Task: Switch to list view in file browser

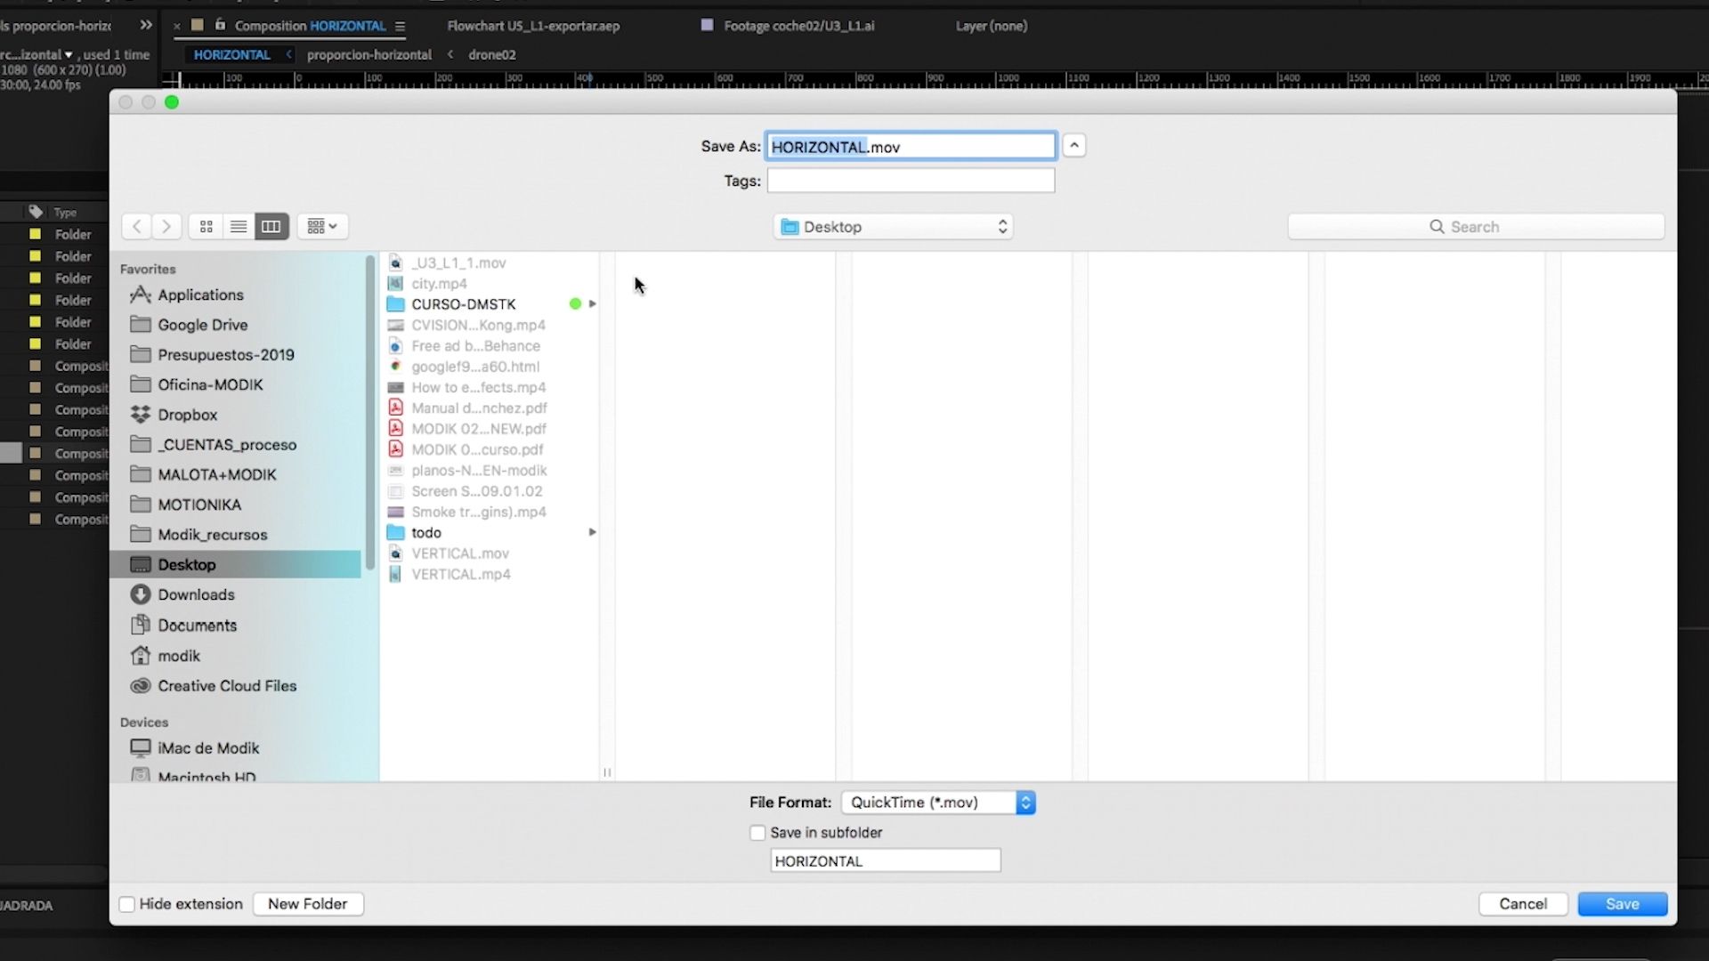Action: [x=239, y=227]
